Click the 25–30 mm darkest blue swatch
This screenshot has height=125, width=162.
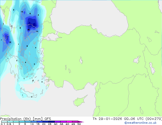tap(51, 122)
